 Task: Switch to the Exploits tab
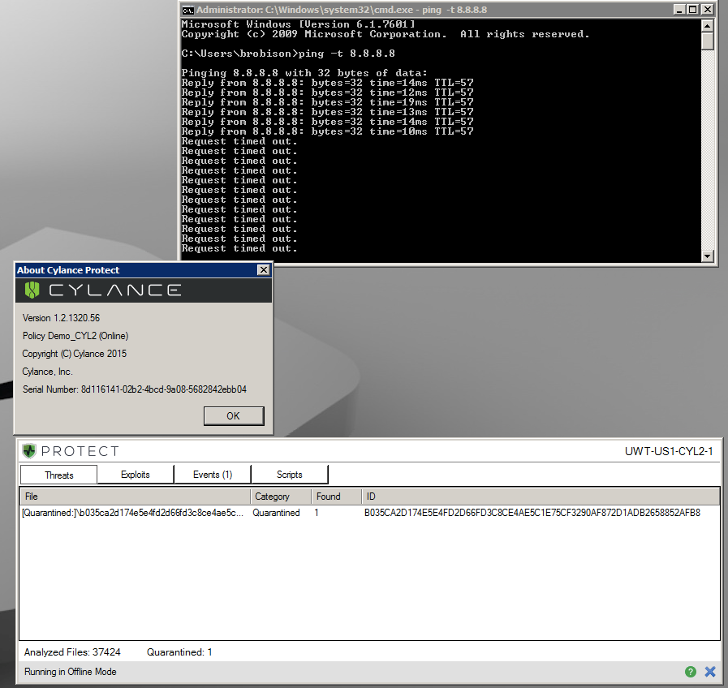136,475
